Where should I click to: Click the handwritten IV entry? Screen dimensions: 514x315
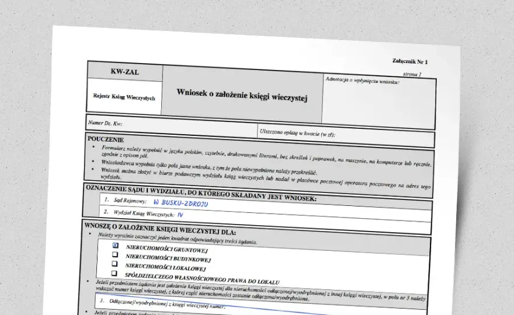coord(180,215)
